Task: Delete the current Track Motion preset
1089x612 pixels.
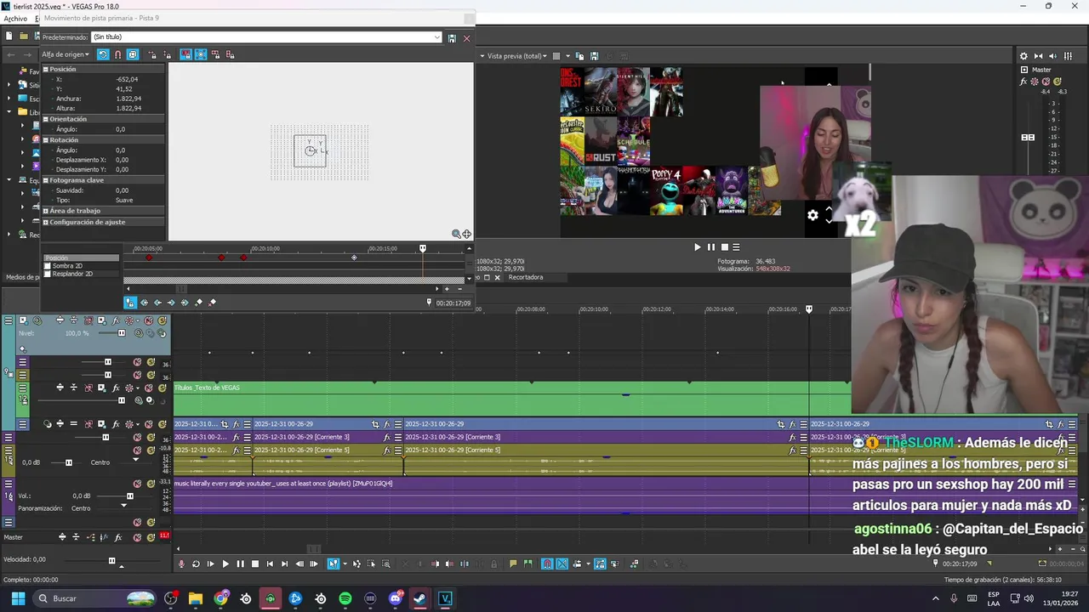Action: tap(466, 38)
